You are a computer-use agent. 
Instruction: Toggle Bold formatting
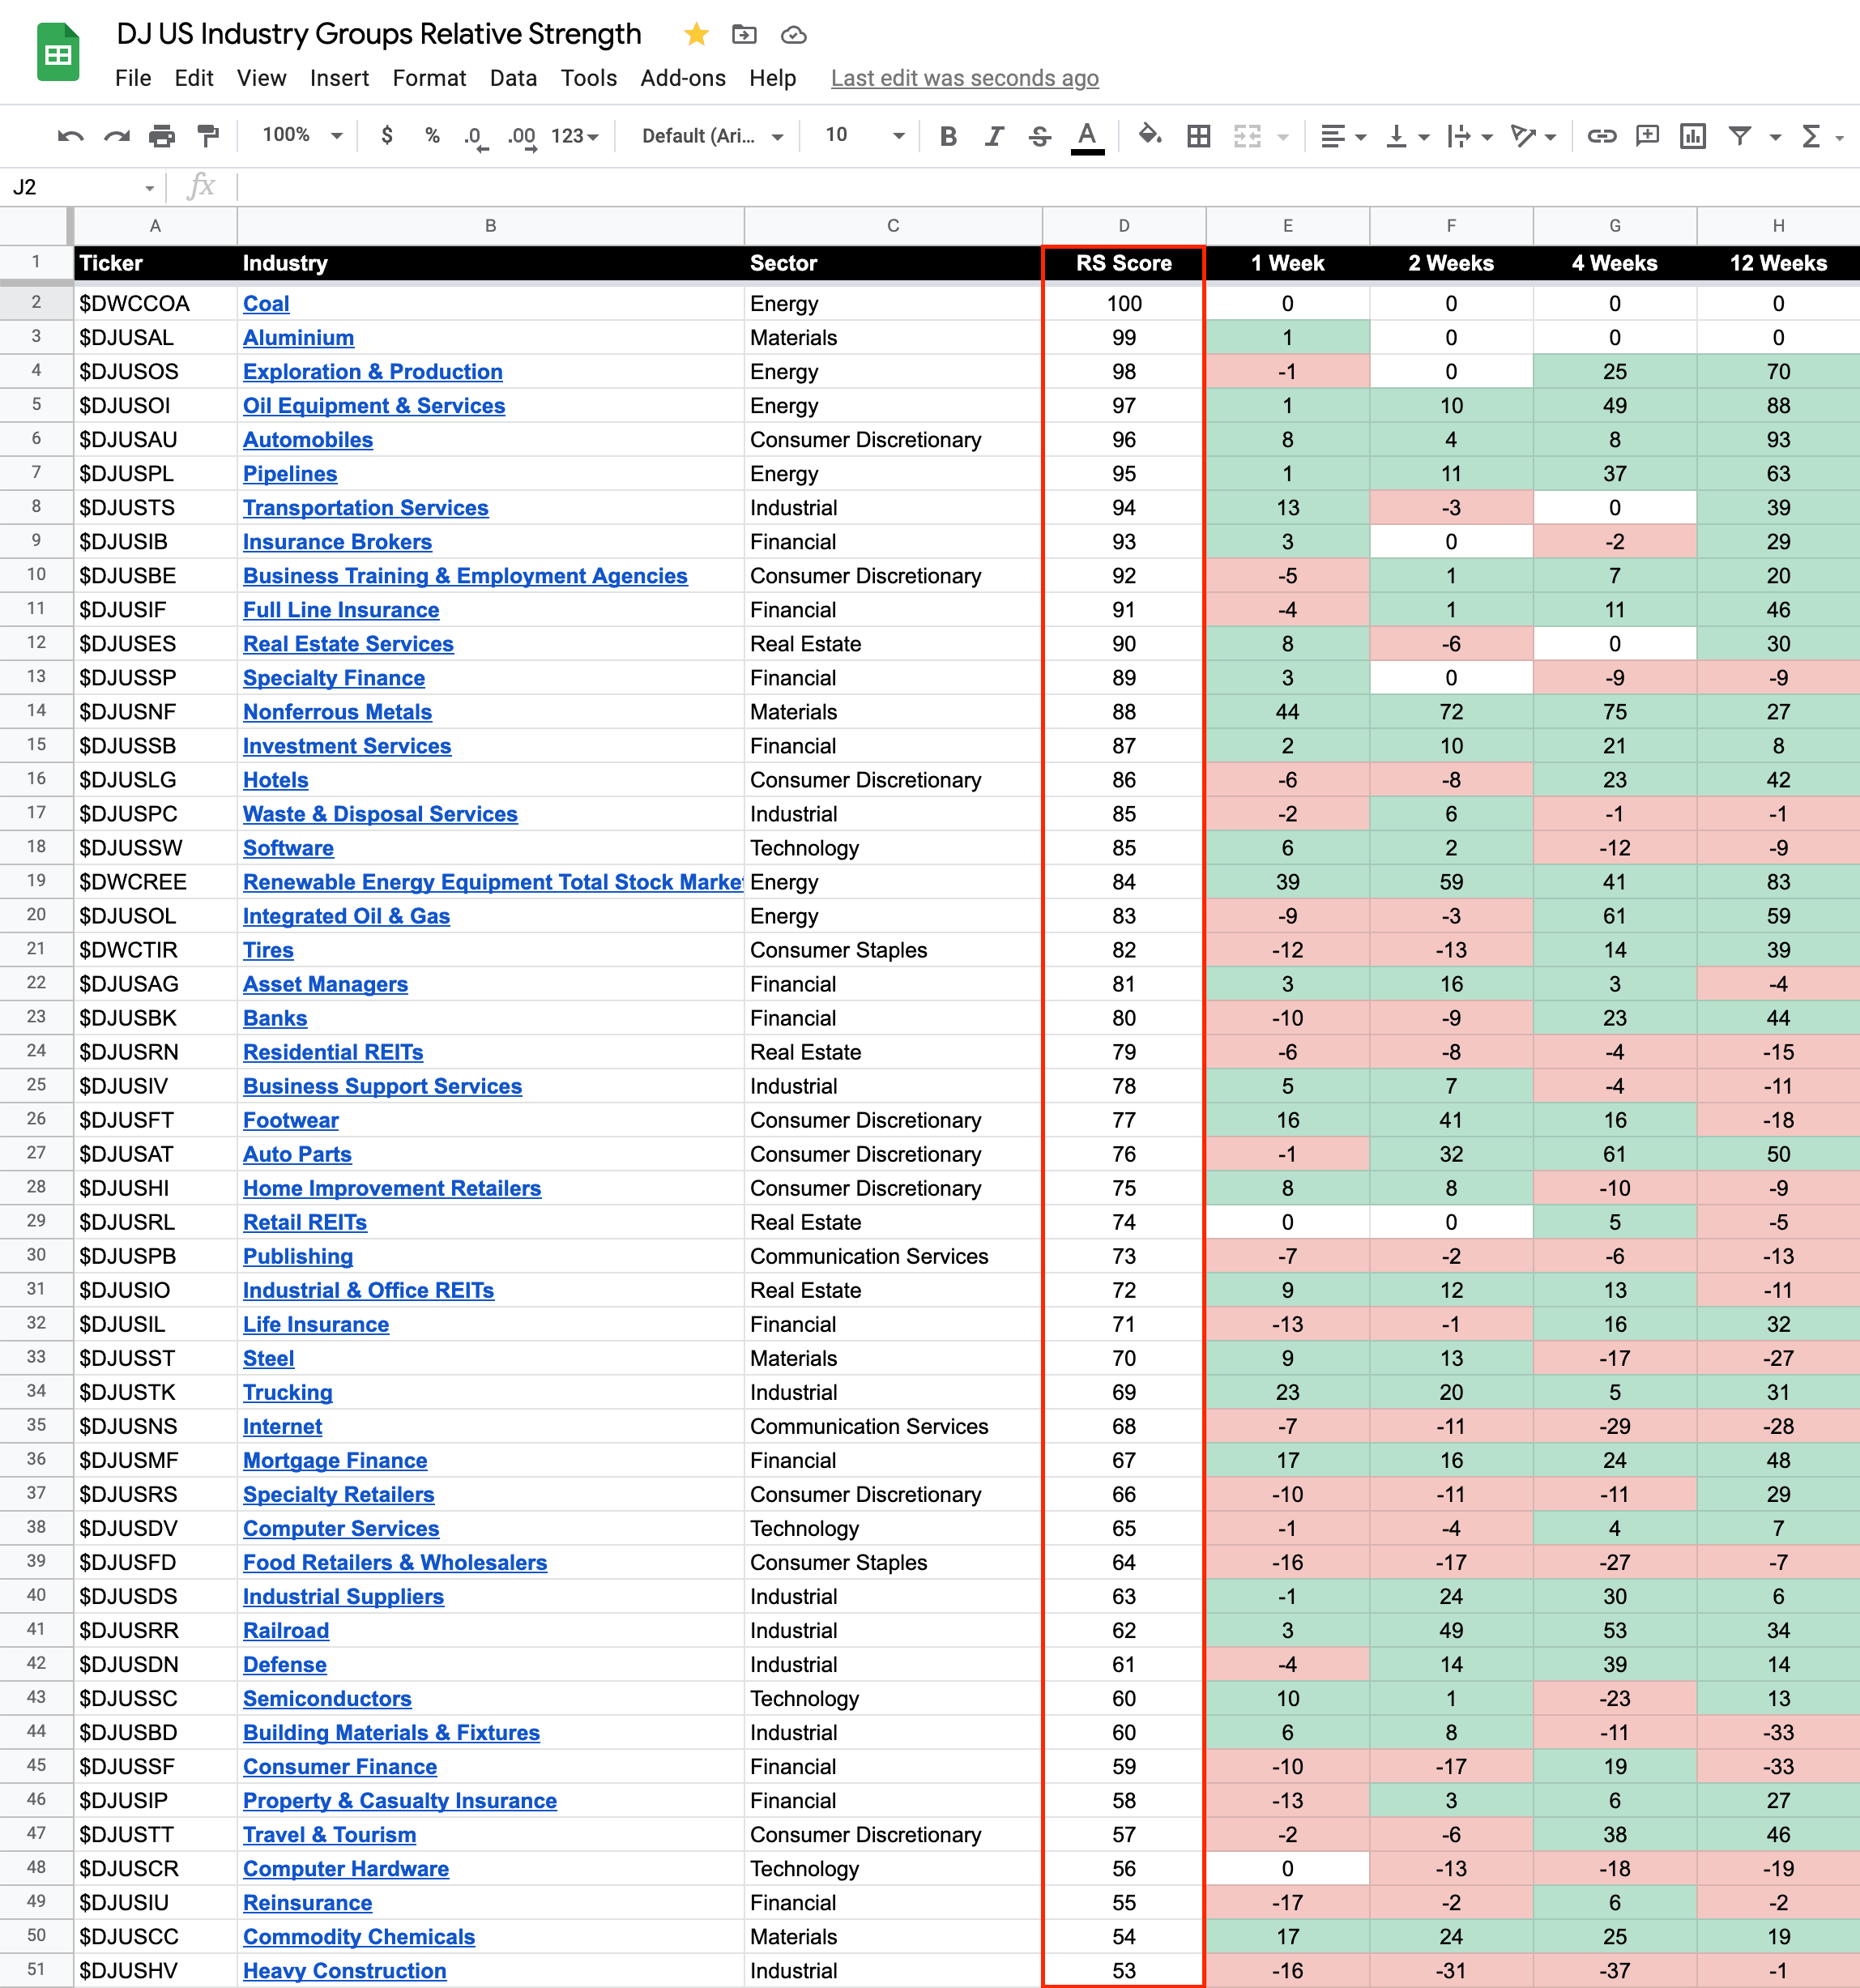[x=948, y=136]
